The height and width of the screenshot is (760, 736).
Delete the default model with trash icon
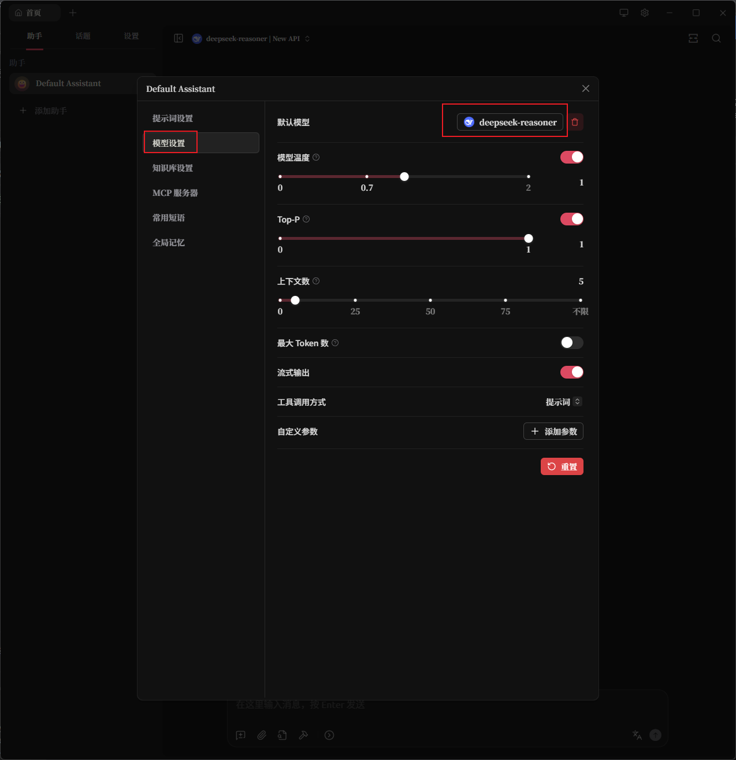click(x=575, y=122)
